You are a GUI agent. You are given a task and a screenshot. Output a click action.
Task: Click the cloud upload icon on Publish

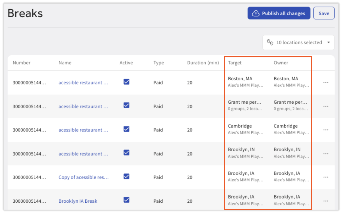(x=256, y=13)
